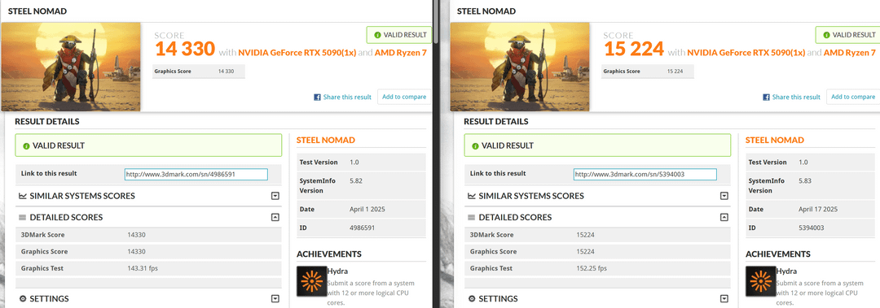The height and width of the screenshot is (308, 880).
Task: Click SystemInfo version value 5.83
Action: pos(804,181)
